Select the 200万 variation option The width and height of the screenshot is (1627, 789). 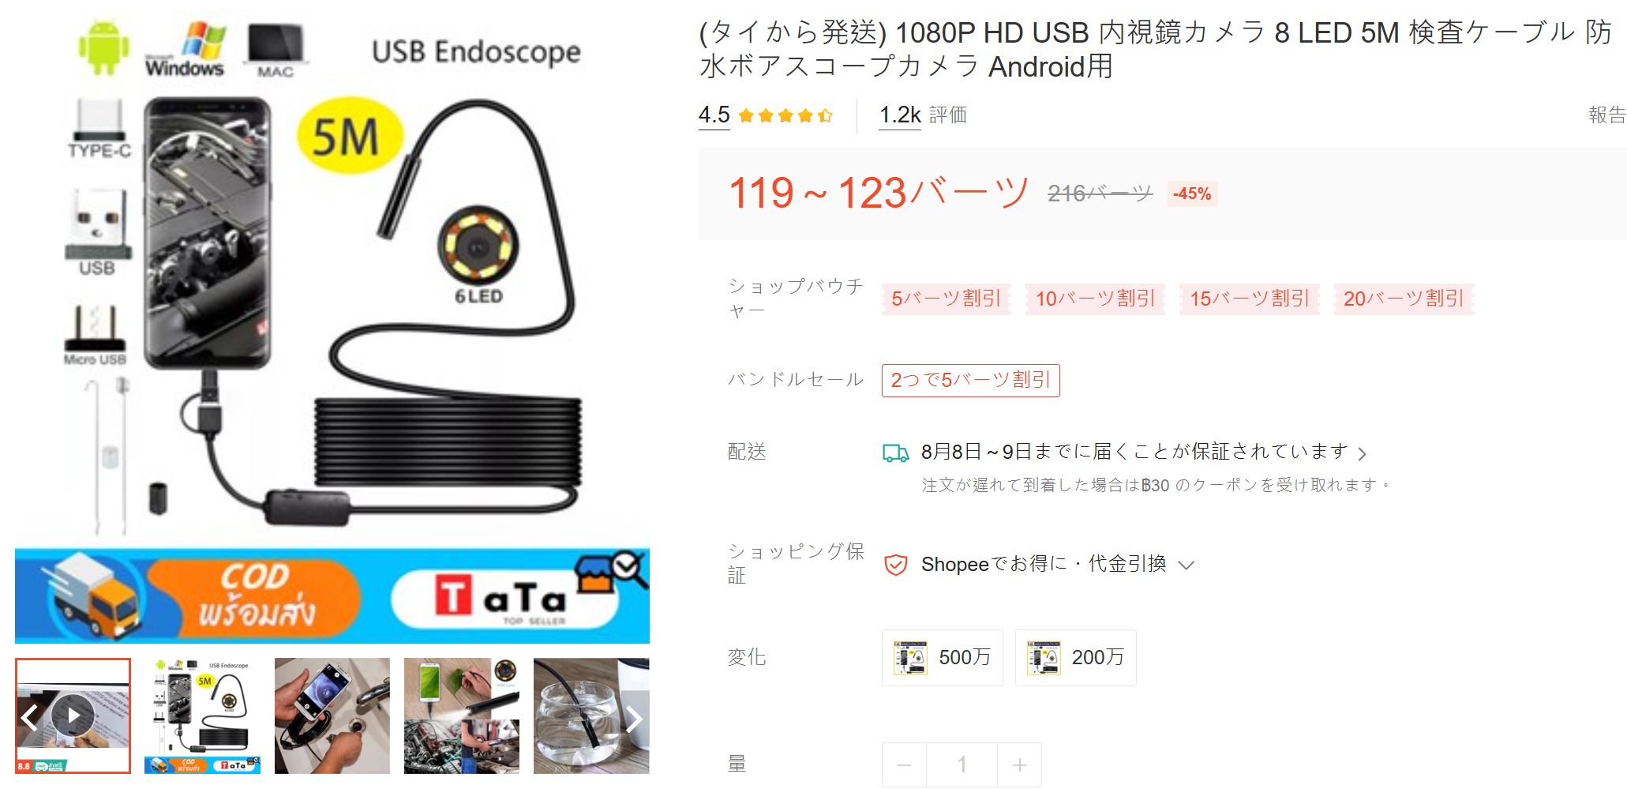click(1075, 658)
